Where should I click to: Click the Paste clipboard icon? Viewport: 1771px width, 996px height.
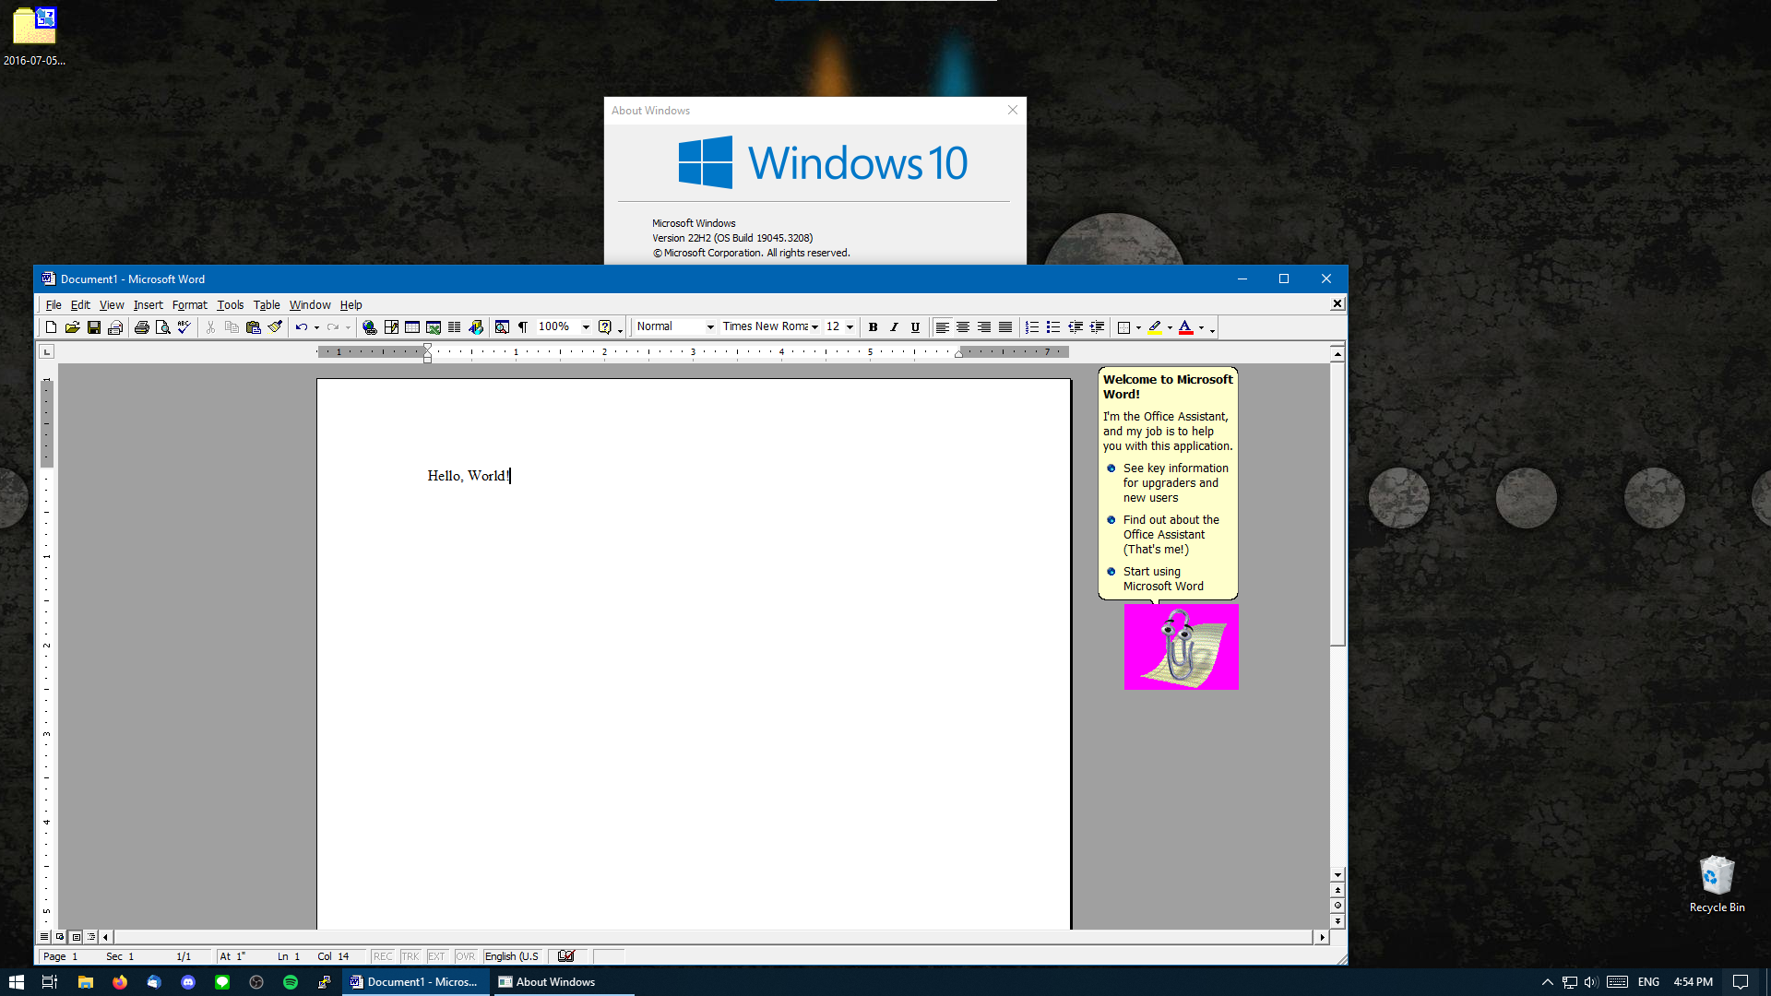coord(253,327)
